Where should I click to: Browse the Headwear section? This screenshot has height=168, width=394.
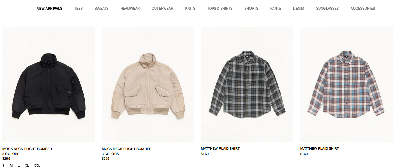click(130, 8)
